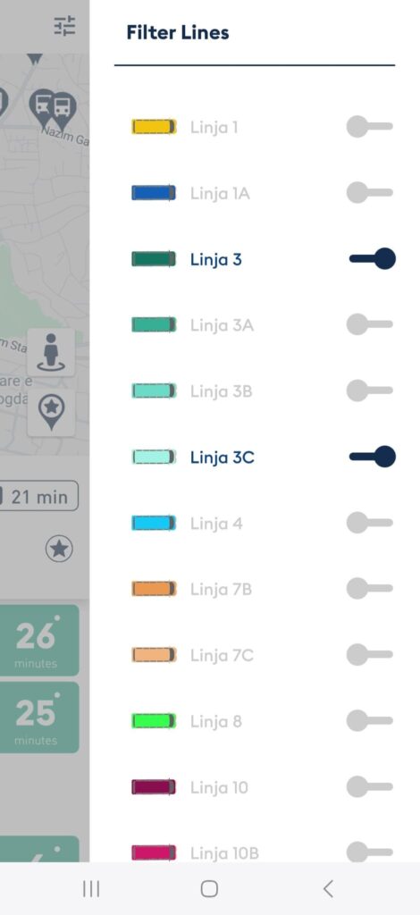
Task: Tap the Android recent apps icon
Action: coord(91,889)
